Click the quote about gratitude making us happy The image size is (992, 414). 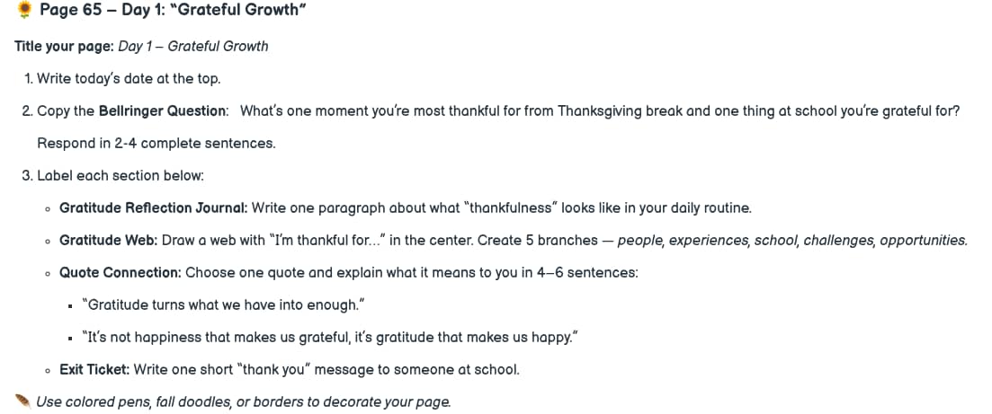tap(330, 338)
